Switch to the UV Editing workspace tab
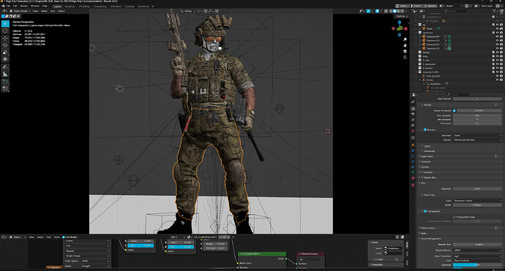This screenshot has width=505, height=271. [84, 7]
